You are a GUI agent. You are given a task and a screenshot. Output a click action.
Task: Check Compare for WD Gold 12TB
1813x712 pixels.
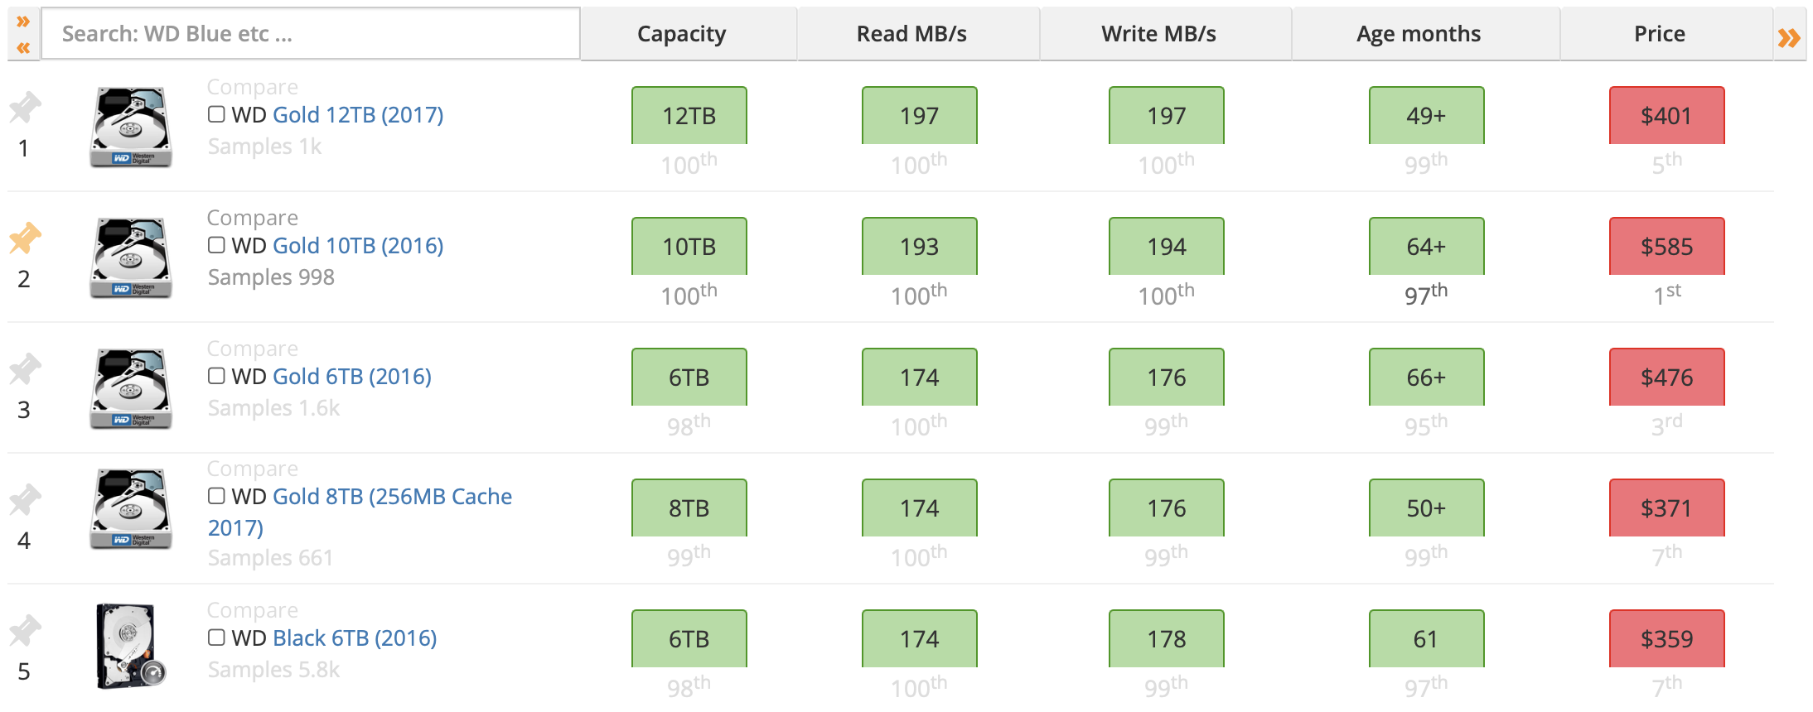(x=215, y=113)
